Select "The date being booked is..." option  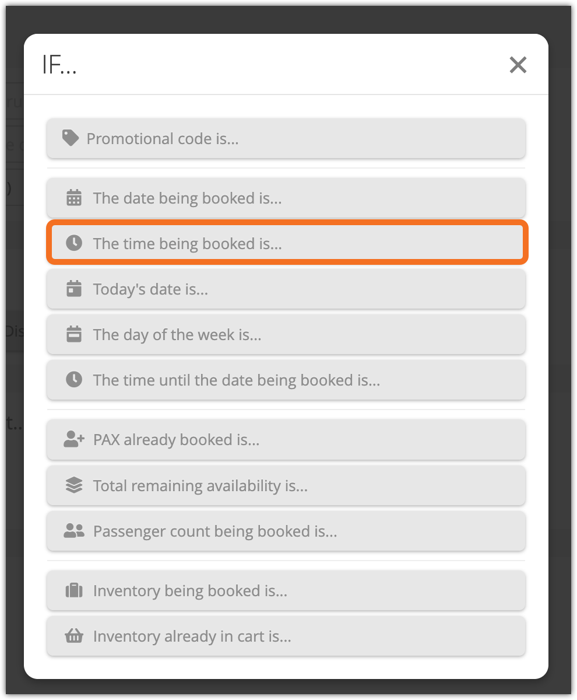click(x=286, y=198)
